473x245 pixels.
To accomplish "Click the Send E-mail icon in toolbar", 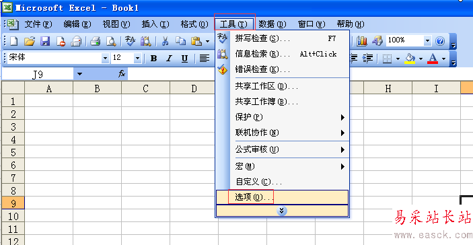I will click(76, 41).
